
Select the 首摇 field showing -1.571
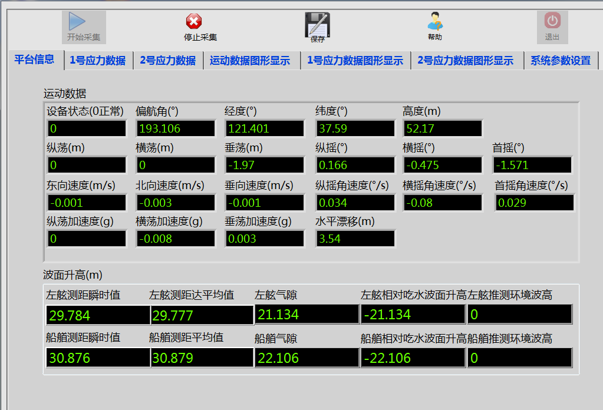point(533,165)
